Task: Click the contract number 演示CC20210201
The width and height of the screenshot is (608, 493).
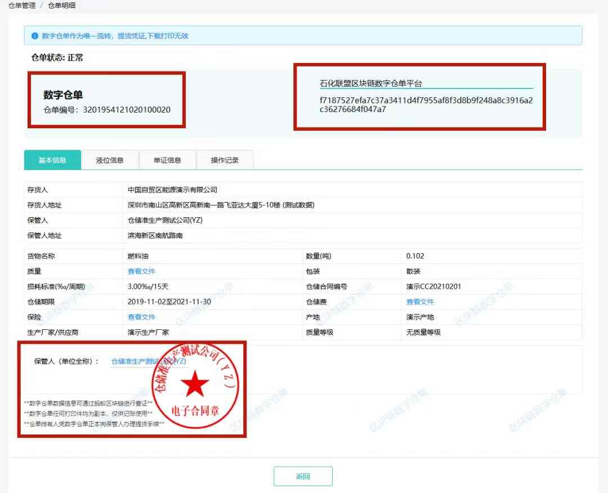Action: (x=433, y=286)
